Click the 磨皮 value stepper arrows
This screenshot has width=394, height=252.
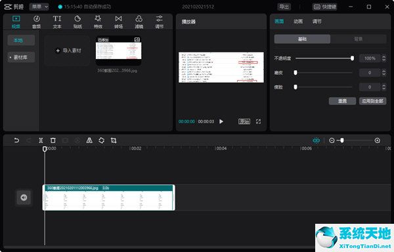click(383, 73)
